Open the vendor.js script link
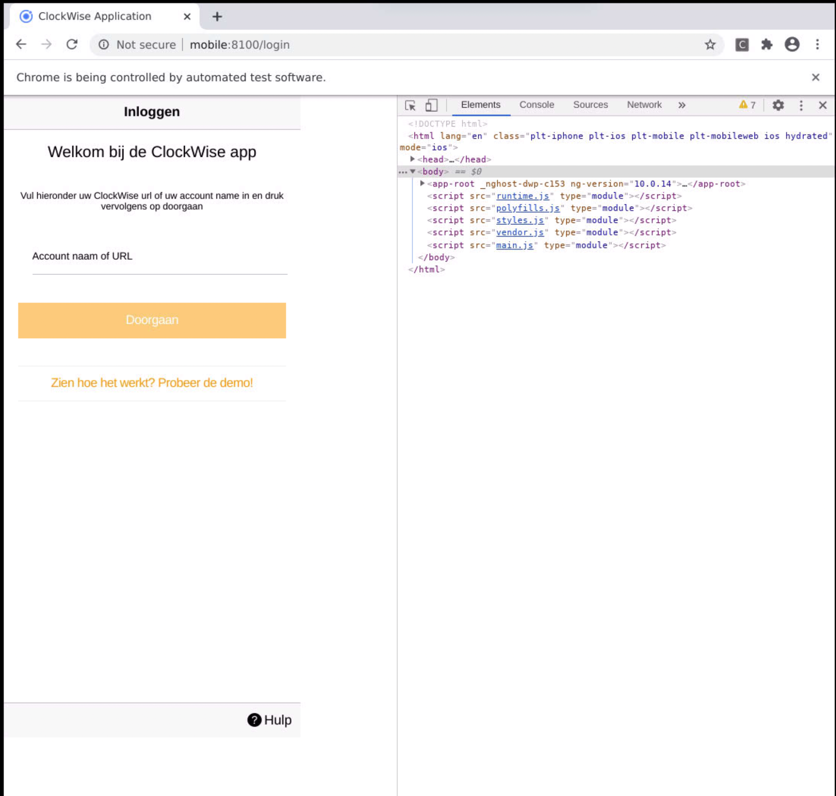Viewport: 836px width, 796px height. coord(520,233)
